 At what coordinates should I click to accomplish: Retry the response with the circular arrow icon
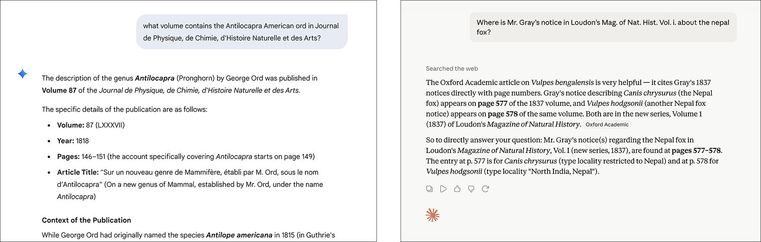pyautogui.click(x=486, y=189)
